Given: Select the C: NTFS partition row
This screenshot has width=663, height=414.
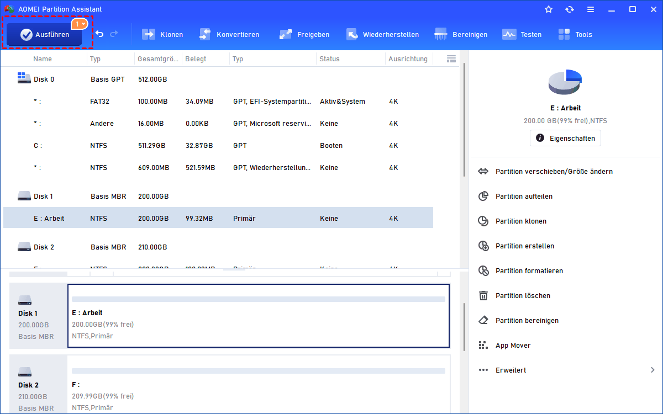Looking at the screenshot, I should [x=218, y=145].
